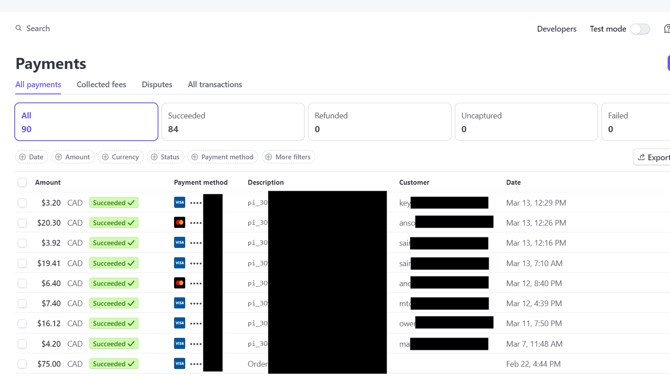Image resolution: width=670 pixels, height=377 pixels.
Task: Expand More filters
Action: (288, 157)
